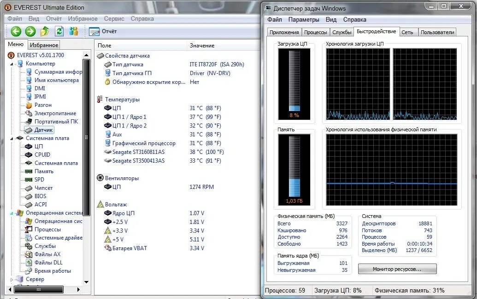Expand the Сервер tree node
The height and width of the screenshot is (299, 477).
coord(12,279)
